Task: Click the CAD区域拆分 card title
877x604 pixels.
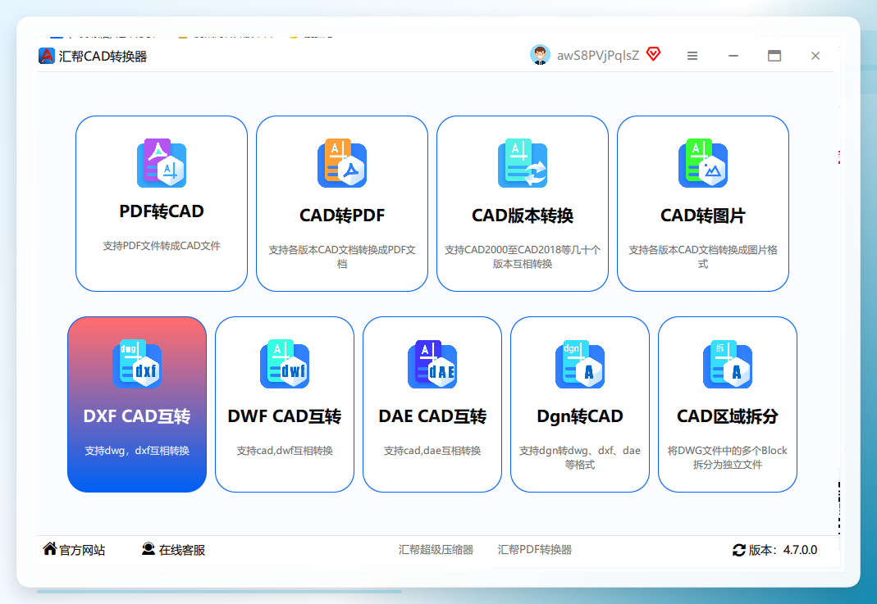Action: coord(728,416)
